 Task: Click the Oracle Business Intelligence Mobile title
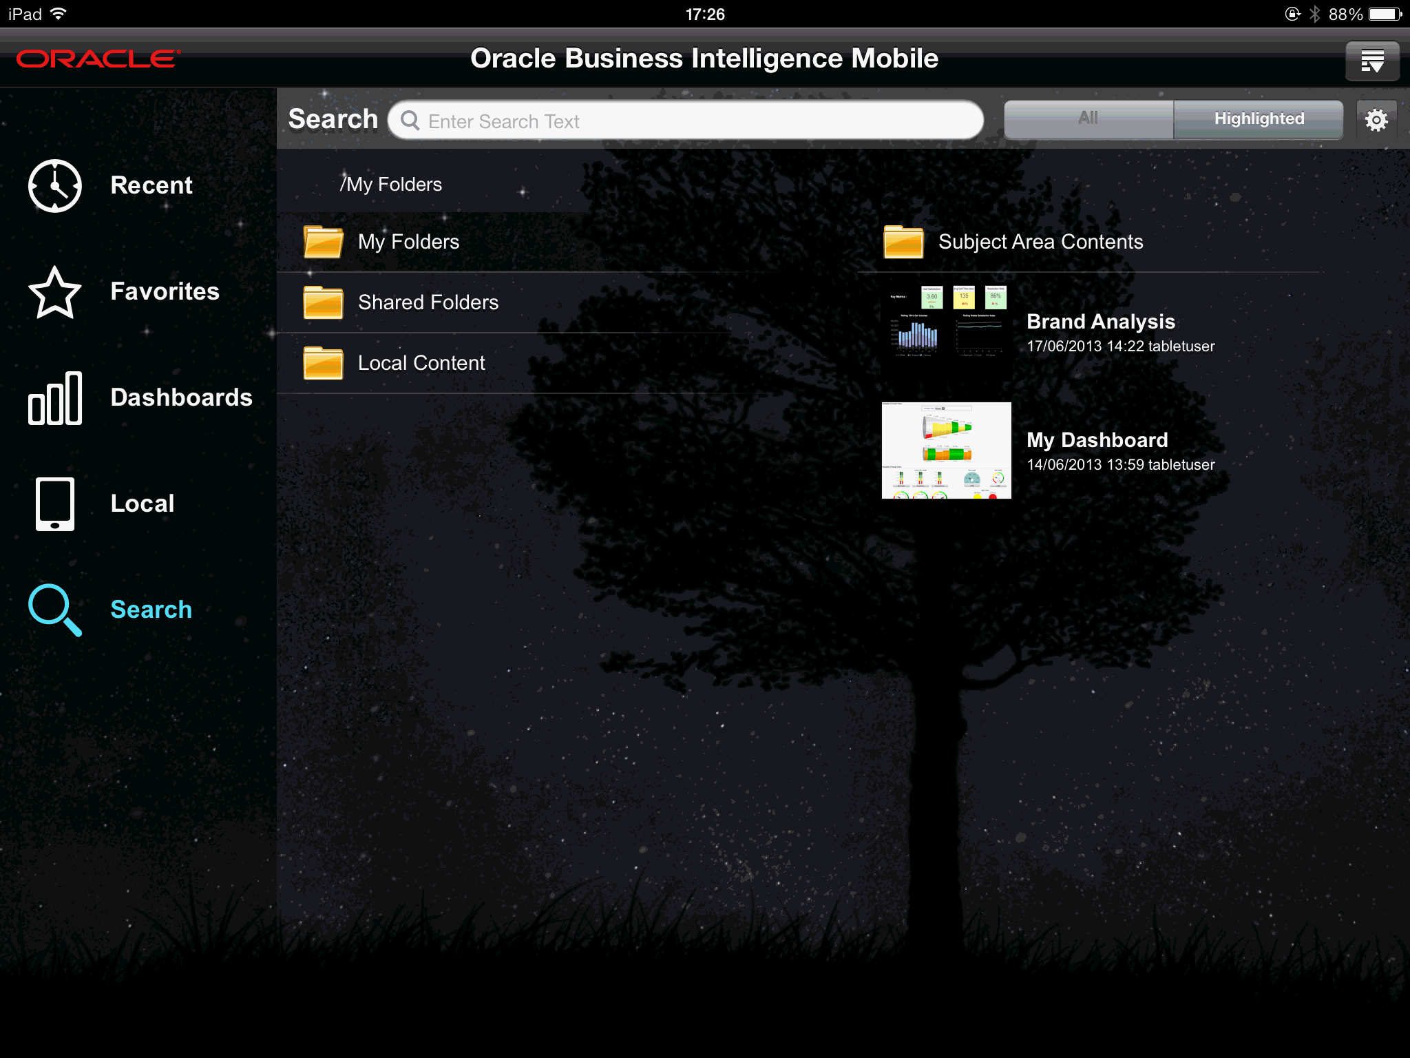click(x=704, y=59)
